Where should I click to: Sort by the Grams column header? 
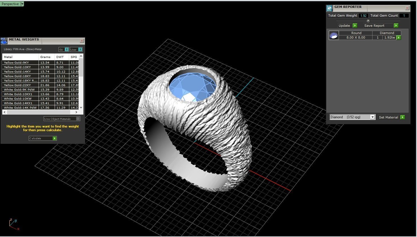tap(46, 57)
